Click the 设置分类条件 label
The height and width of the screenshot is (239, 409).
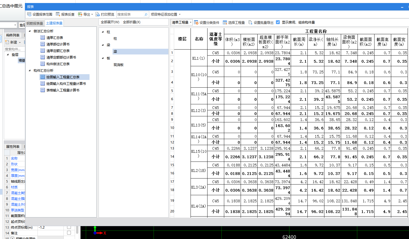click(x=209, y=22)
